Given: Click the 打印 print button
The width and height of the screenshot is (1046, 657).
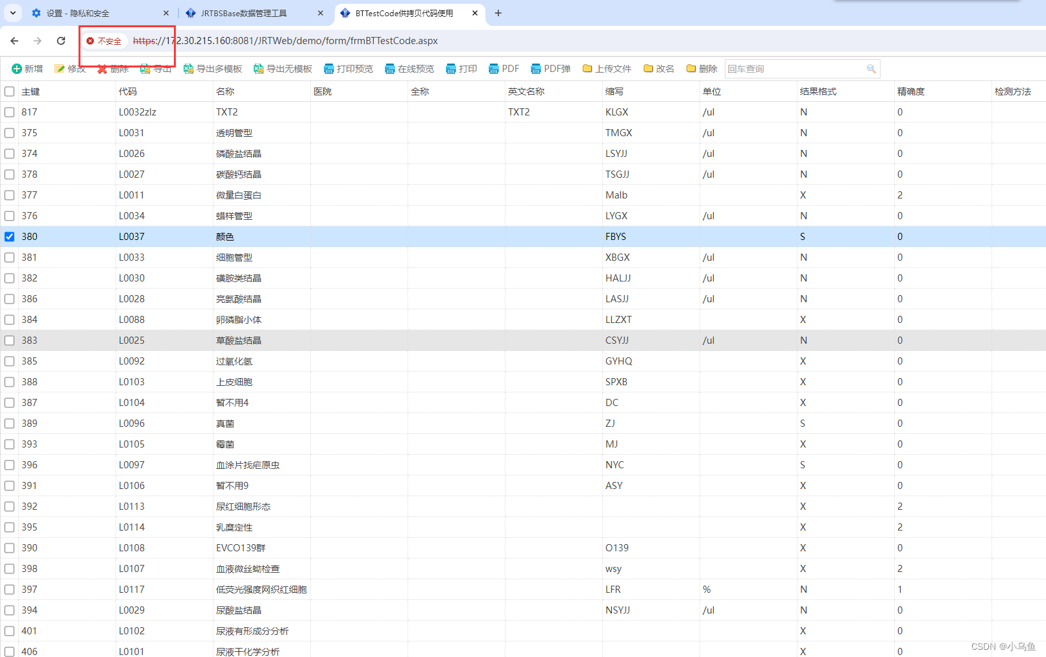Looking at the screenshot, I should [x=461, y=69].
